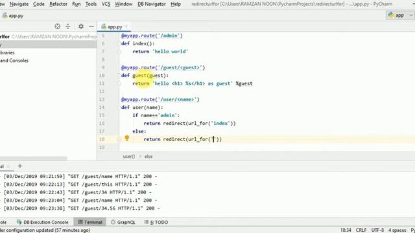Hide the project tool window

point(91,26)
